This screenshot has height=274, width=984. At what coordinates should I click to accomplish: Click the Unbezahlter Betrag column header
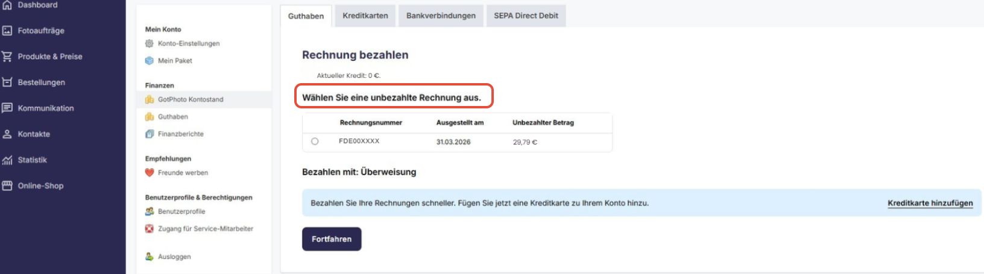[x=543, y=122]
